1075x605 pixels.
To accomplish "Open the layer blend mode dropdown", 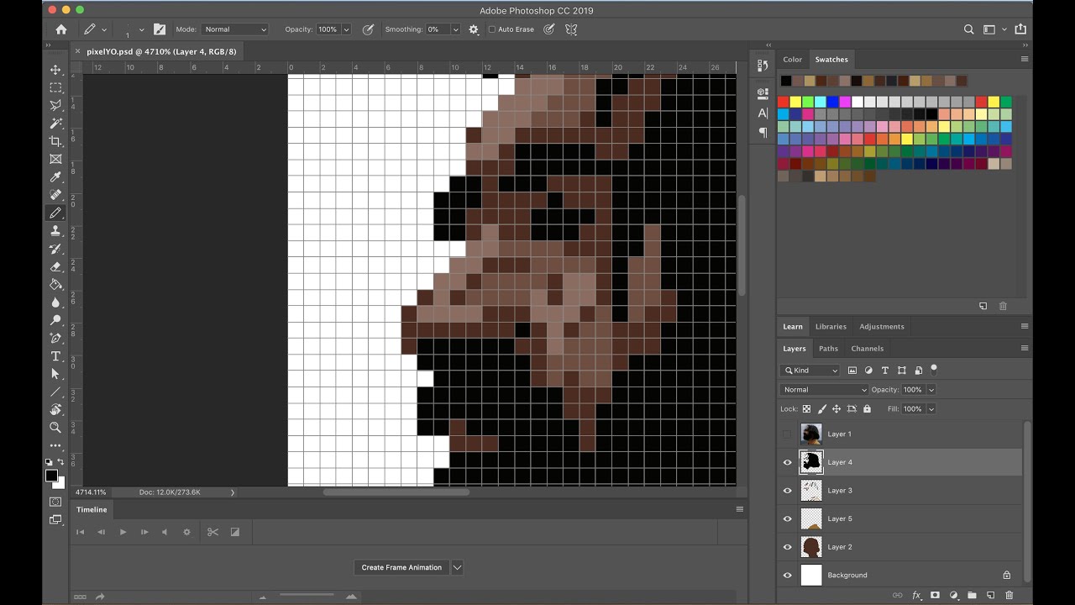I will tap(824, 390).
